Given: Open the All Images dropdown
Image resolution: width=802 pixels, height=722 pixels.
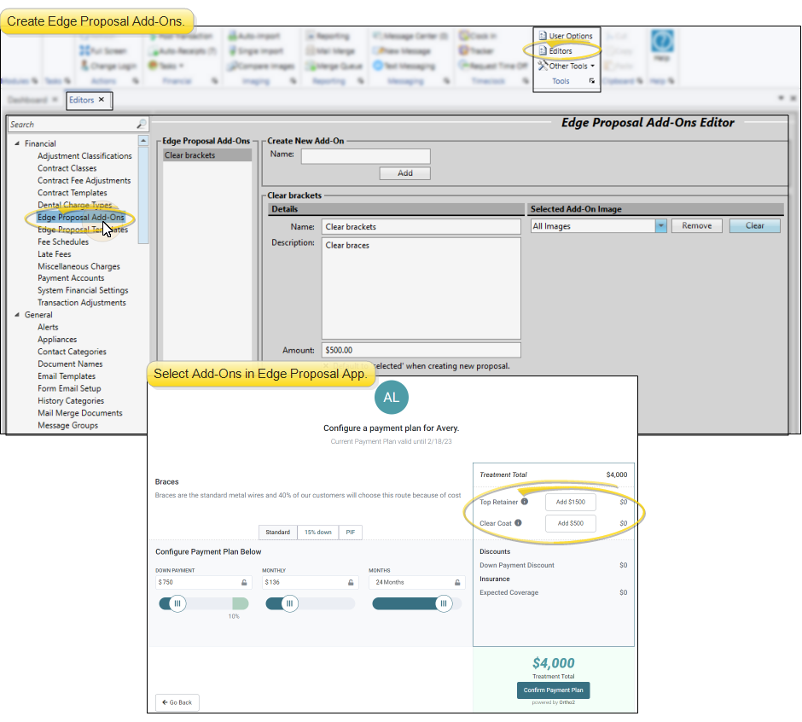Looking at the screenshot, I should pos(660,226).
